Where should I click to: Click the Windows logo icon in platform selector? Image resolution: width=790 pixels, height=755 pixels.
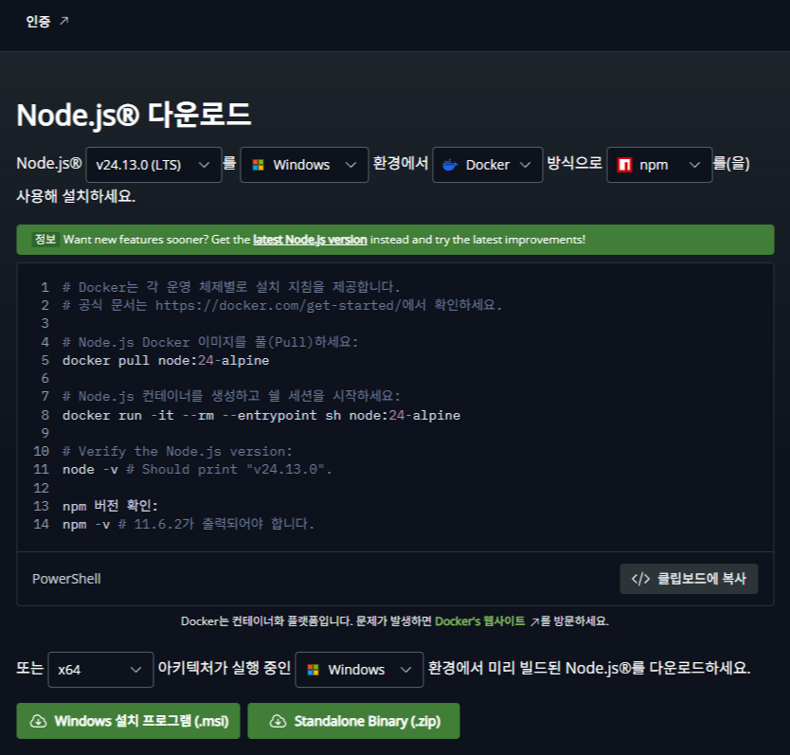tap(258, 165)
